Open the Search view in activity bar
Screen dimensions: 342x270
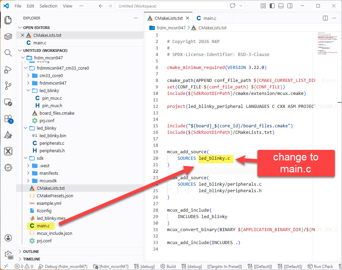[8, 53]
